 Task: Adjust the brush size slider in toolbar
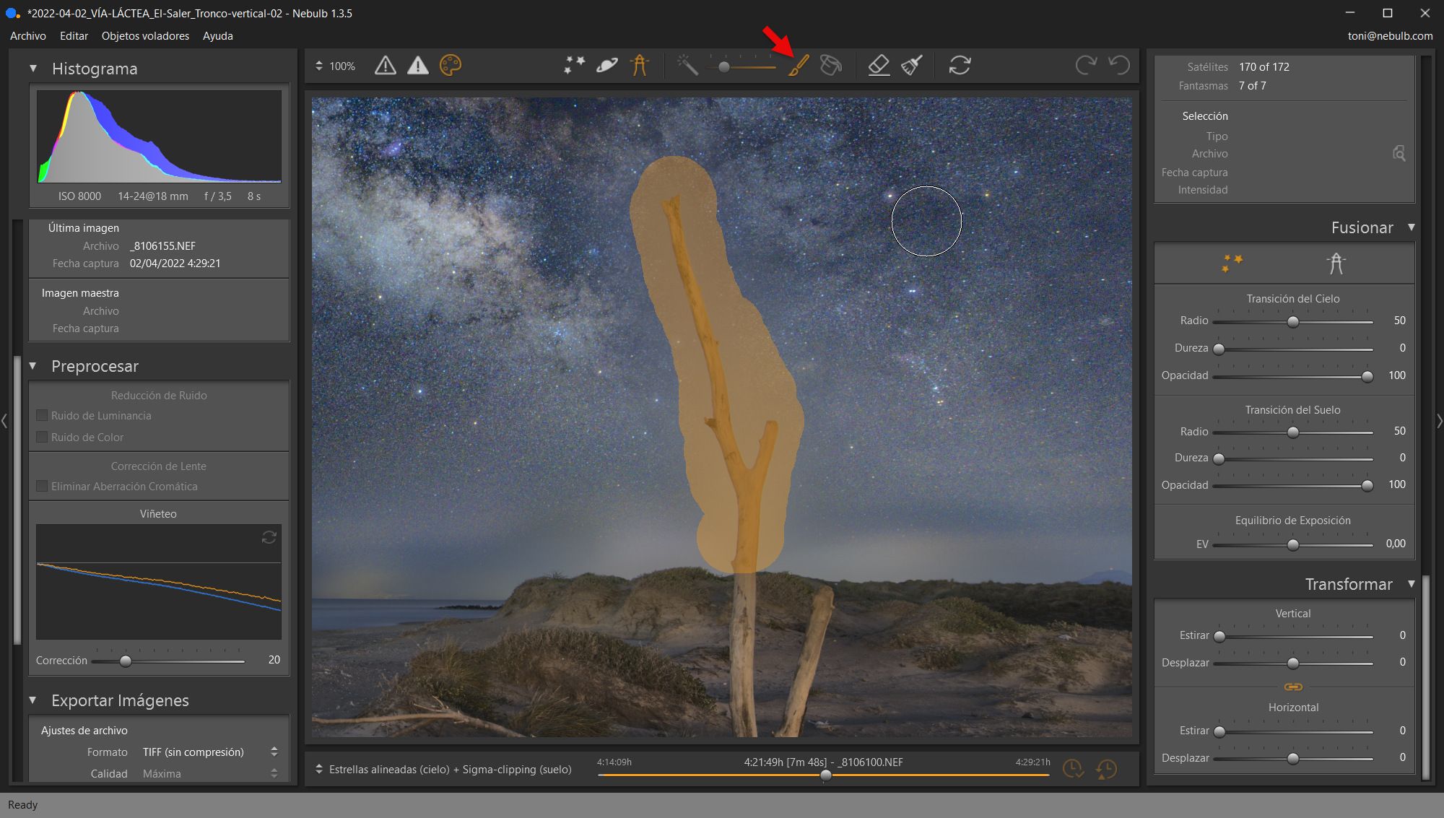[x=742, y=67]
